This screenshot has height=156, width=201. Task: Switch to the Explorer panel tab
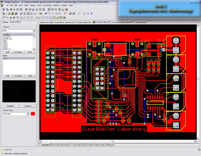click(5, 22)
